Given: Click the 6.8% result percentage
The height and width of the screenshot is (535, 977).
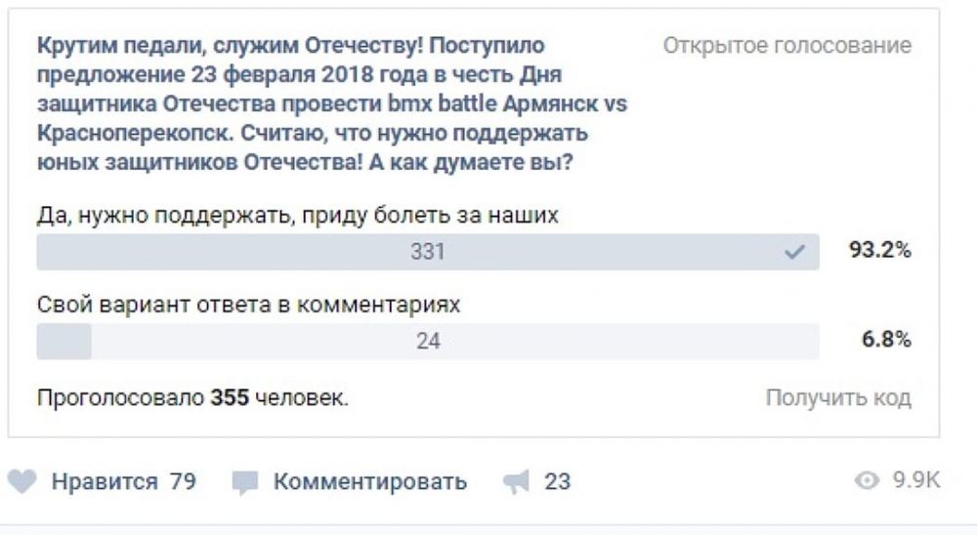Looking at the screenshot, I should point(886,341).
